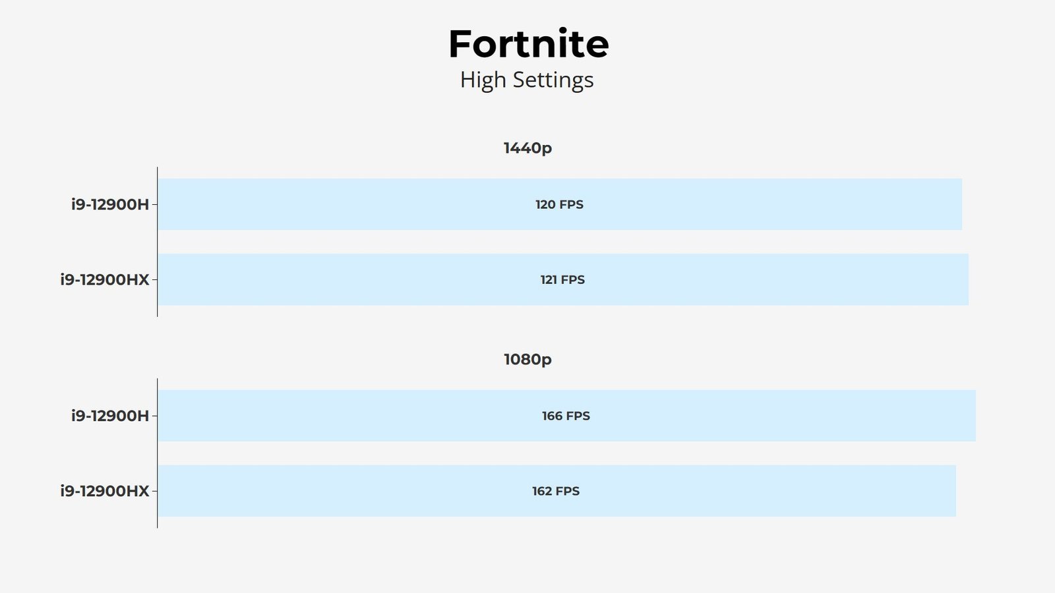
Task: Click the right end of 166 FPS bar
Action: (x=973, y=416)
